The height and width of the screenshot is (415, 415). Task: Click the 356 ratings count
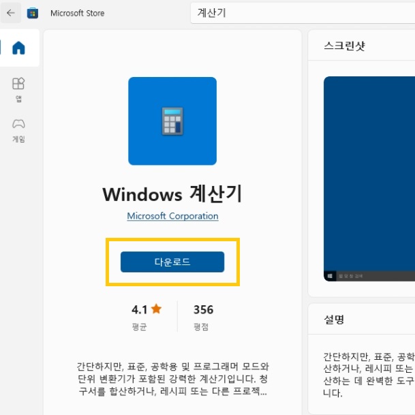click(203, 309)
